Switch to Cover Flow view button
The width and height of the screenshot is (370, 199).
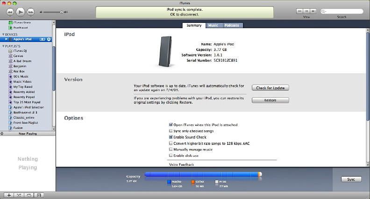pyautogui.click(x=313, y=11)
